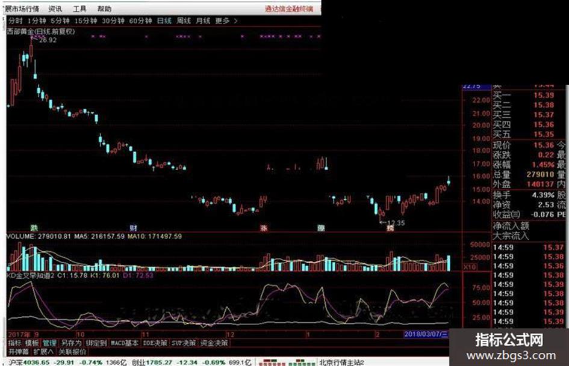
Task: Select the 资金决策 indicator tab
Action: [x=214, y=343]
